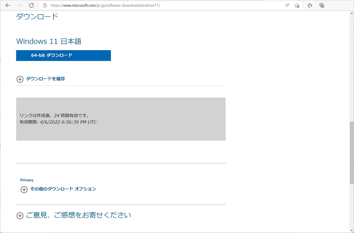The width and height of the screenshot is (354, 233).
Task: Open browser Collections
Action: click(322, 5)
